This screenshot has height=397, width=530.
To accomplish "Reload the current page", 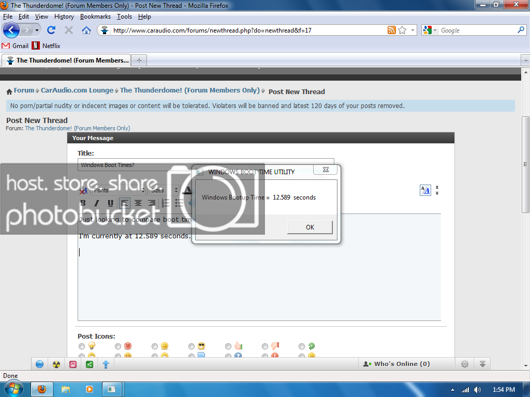I will (51, 30).
